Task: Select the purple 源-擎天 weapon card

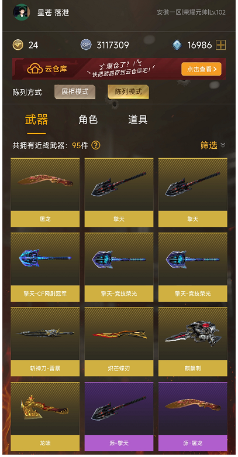Action: pos(119,417)
